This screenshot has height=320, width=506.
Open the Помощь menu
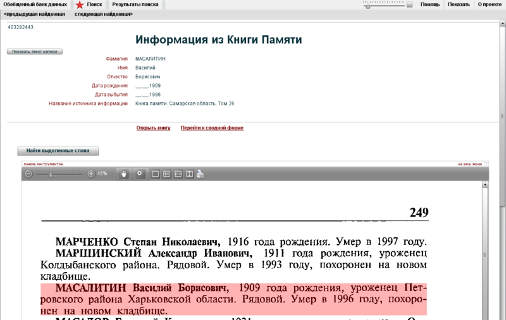430,4
